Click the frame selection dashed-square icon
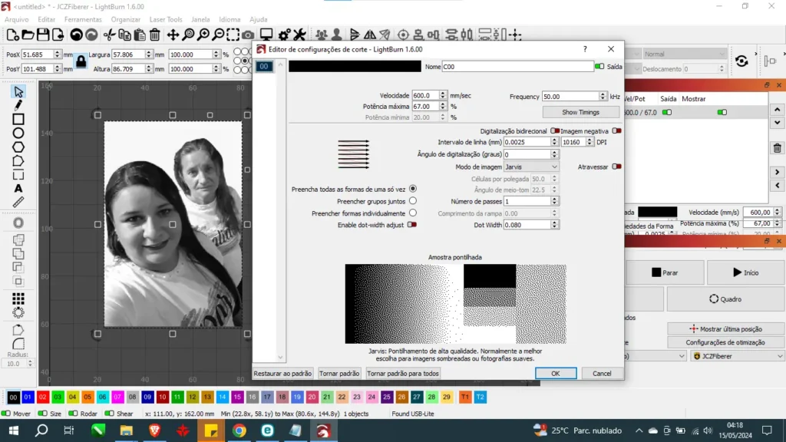This screenshot has width=786, height=442. click(x=233, y=35)
